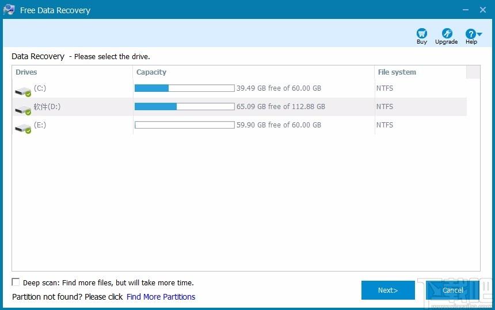The width and height of the screenshot is (495, 310).
Task: Click the Next> button
Action: [x=388, y=290]
